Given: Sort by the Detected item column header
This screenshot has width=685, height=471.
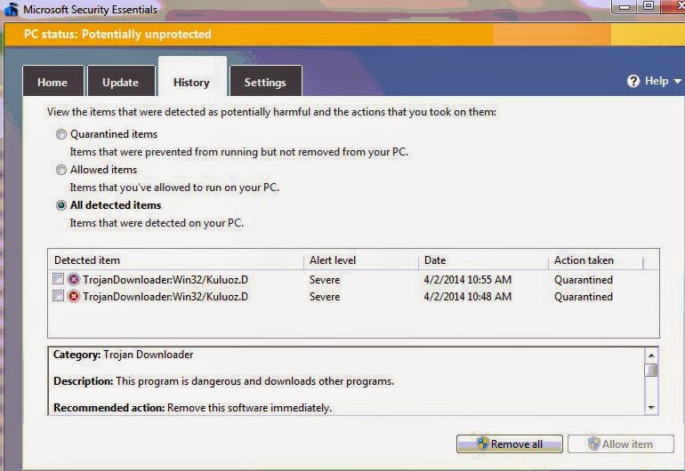Looking at the screenshot, I should click(x=176, y=260).
